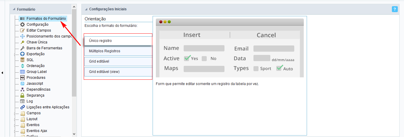404x137 pixels.
Task: Expand the Campos folder node
Action: (x=15, y=113)
